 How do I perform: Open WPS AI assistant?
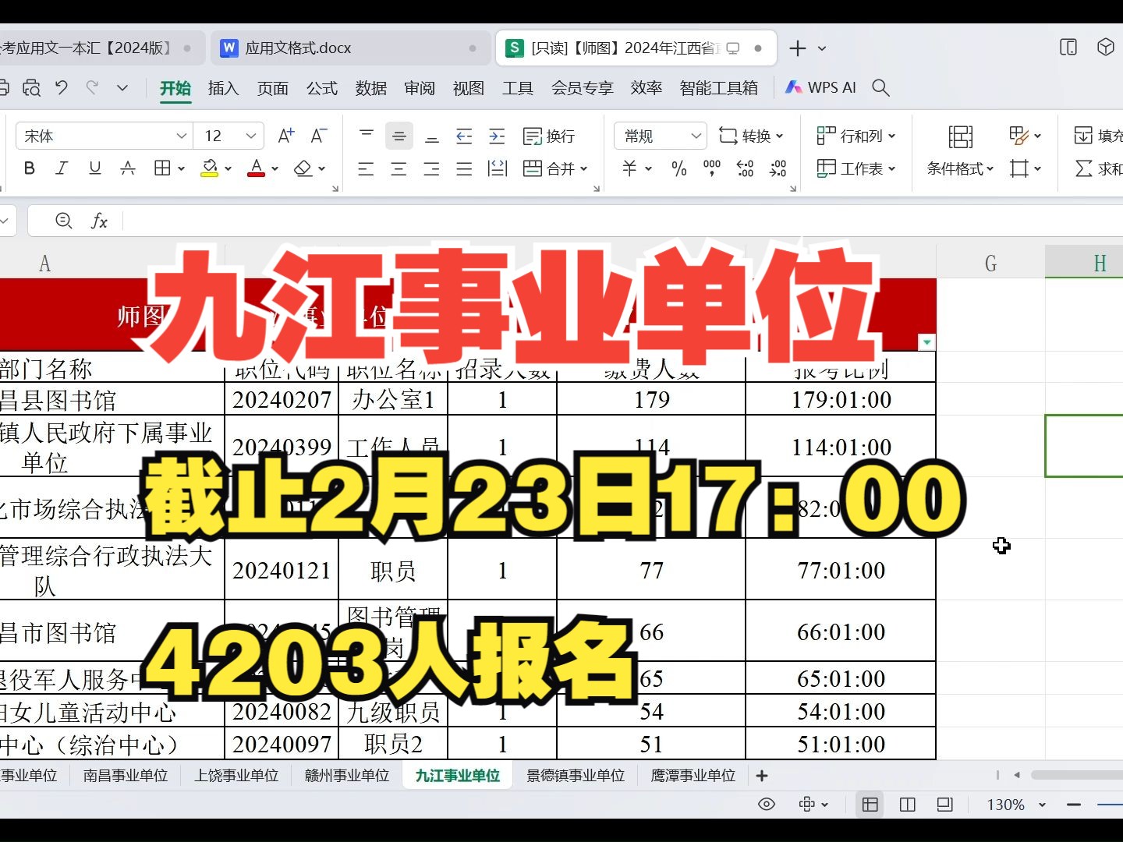point(820,87)
